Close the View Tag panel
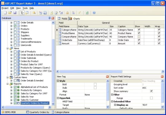Image resolution: width=166 pixels, height=115 pixels. [x=107, y=76]
